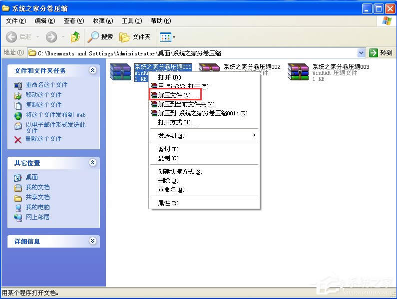Click WinRAR icon beside 解压文件(A)
Image resolution: width=397 pixels, height=299 pixels.
154,95
